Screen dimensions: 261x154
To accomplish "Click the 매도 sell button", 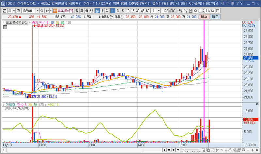I will point(215,17).
